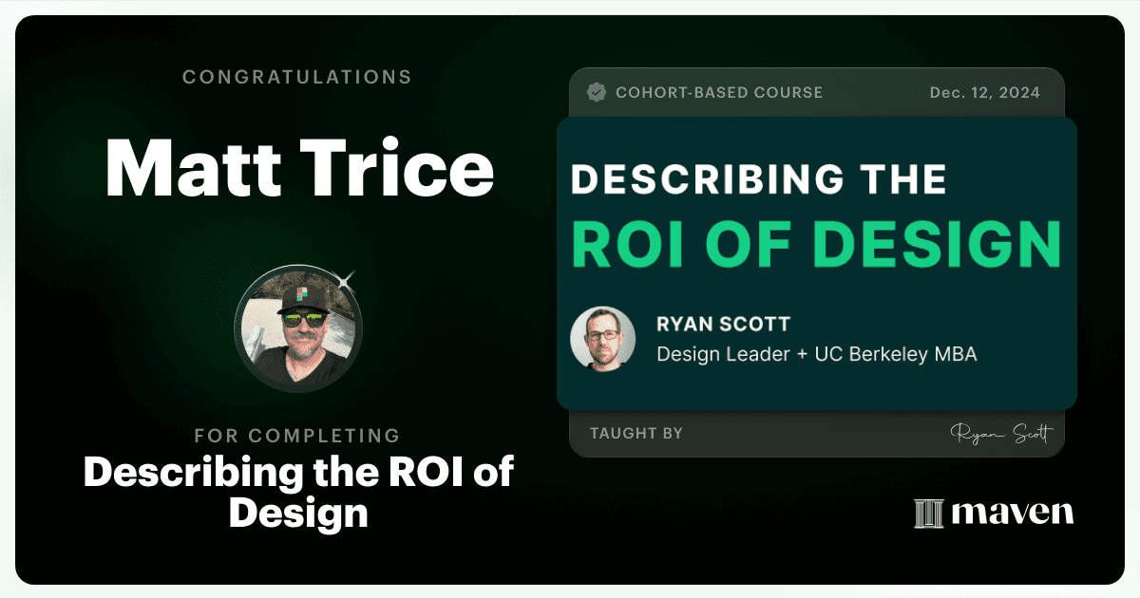Screen dimensions: 1140x598
Task: Click the TAUGHT BY label
Action: coord(636,434)
